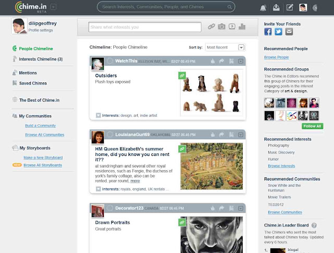Share the LouisianaGurl69 chime
Viewport: 334px width, 253px height.
click(221, 135)
